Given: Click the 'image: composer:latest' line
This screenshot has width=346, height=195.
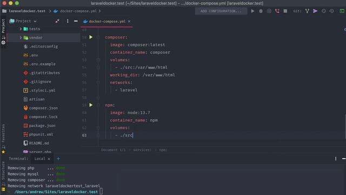Looking at the screenshot, I should coord(137,45).
